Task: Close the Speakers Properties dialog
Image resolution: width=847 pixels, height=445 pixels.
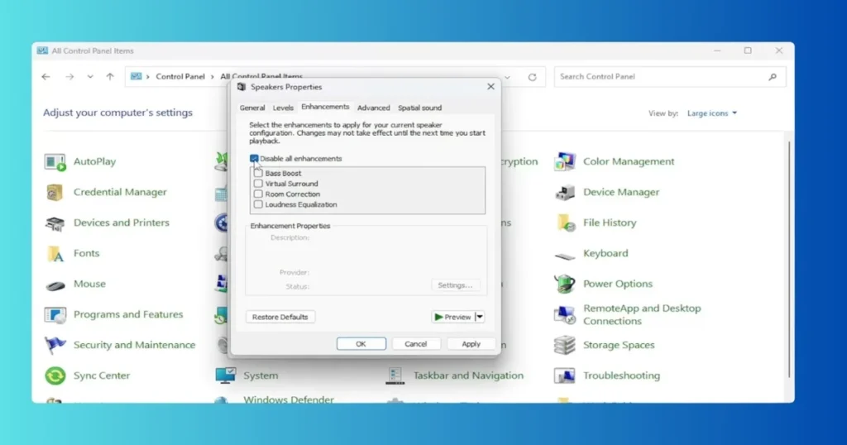Action: coord(490,87)
